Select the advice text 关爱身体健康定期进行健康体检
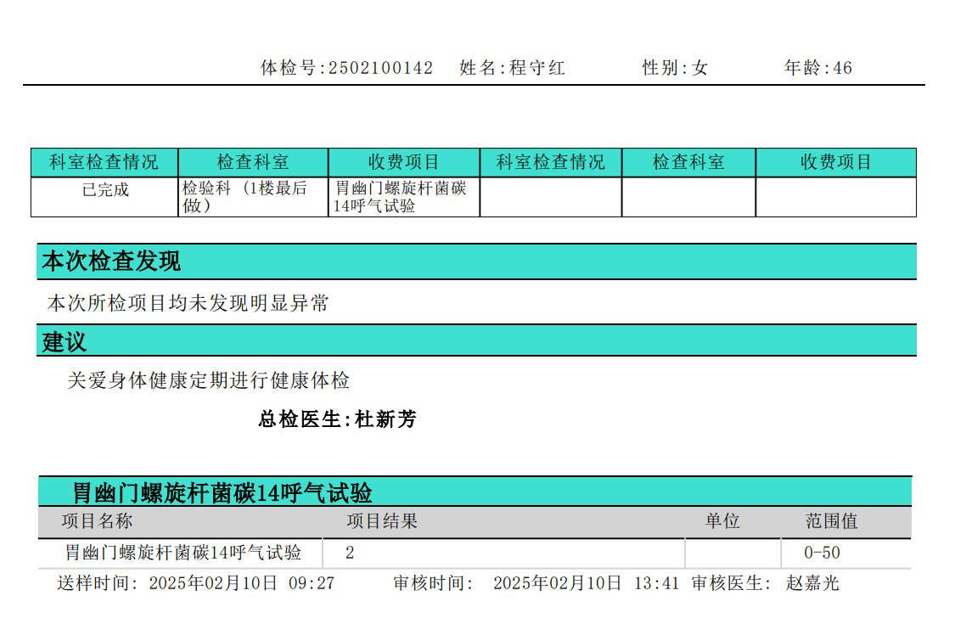Screen dimensions: 966x635 pyautogui.click(x=209, y=380)
